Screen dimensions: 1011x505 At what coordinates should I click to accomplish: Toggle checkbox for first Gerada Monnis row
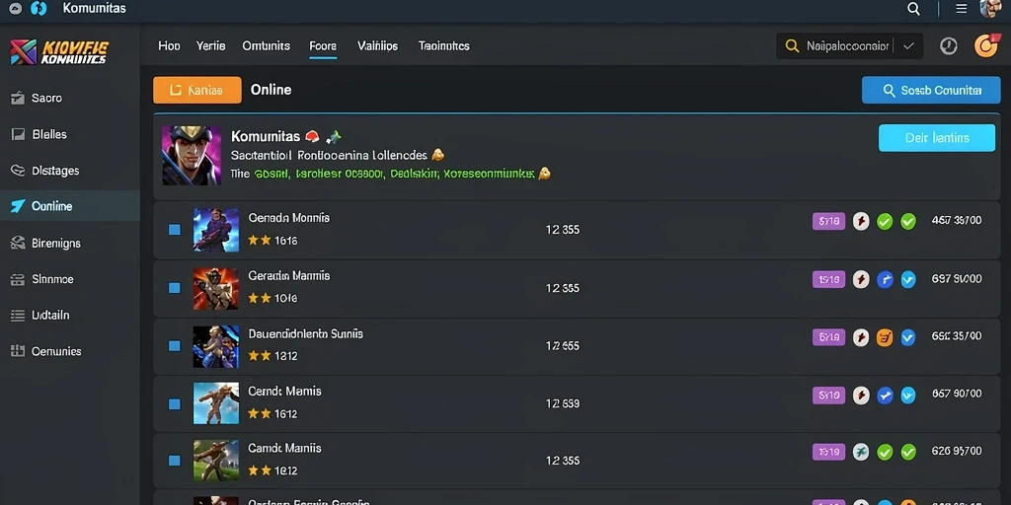point(174,229)
